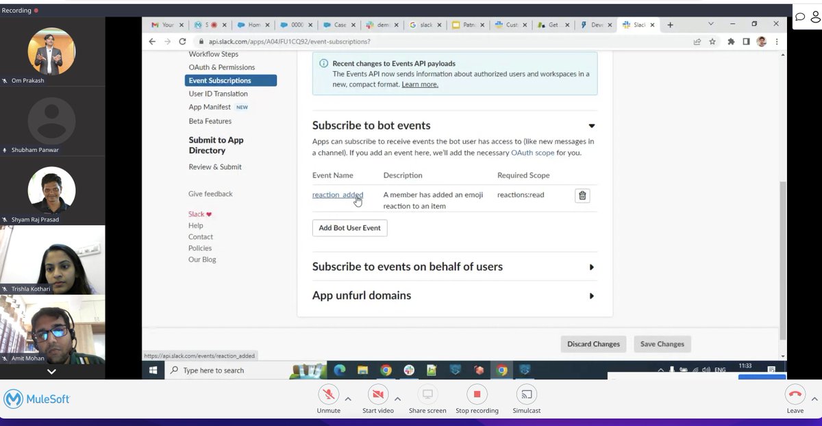This screenshot has width=822, height=426.
Task: Follow the Learn more link
Action: tap(420, 84)
